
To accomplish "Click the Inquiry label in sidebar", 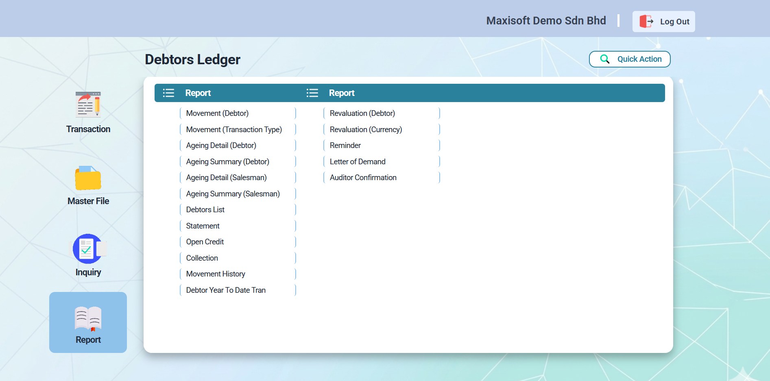I will 88,272.
